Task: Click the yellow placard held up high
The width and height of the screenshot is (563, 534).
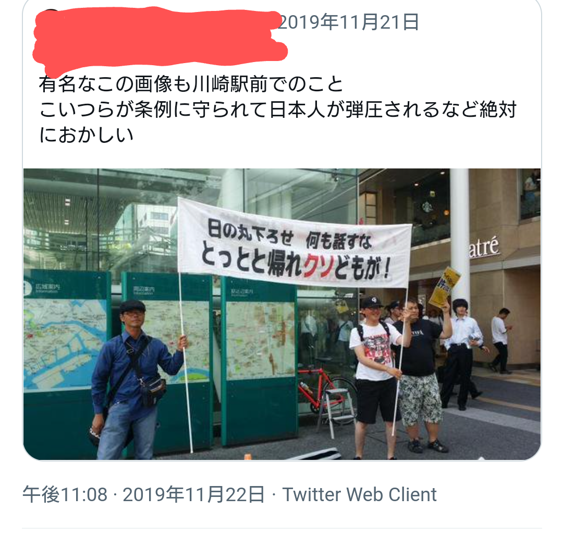Action: (x=445, y=287)
